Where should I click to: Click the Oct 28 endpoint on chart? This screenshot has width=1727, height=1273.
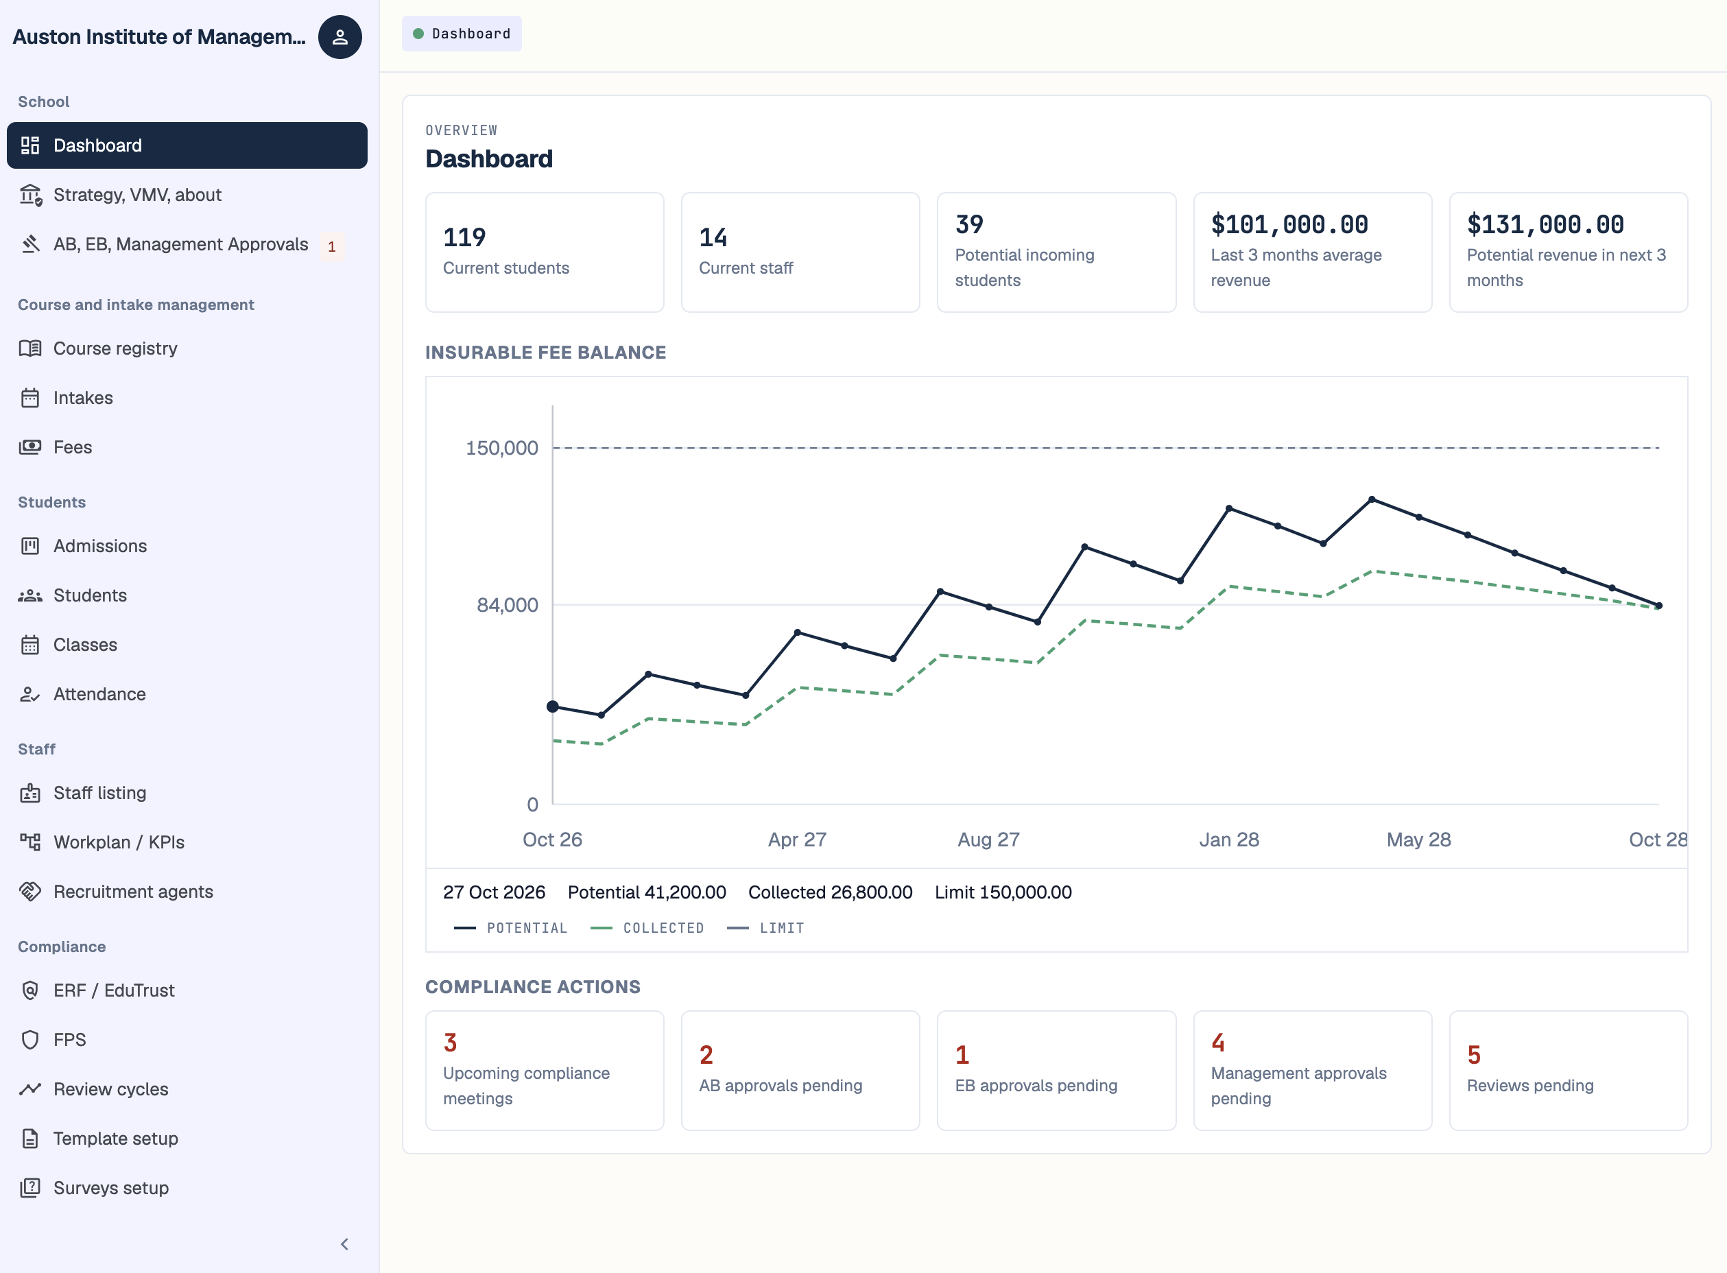[1659, 606]
